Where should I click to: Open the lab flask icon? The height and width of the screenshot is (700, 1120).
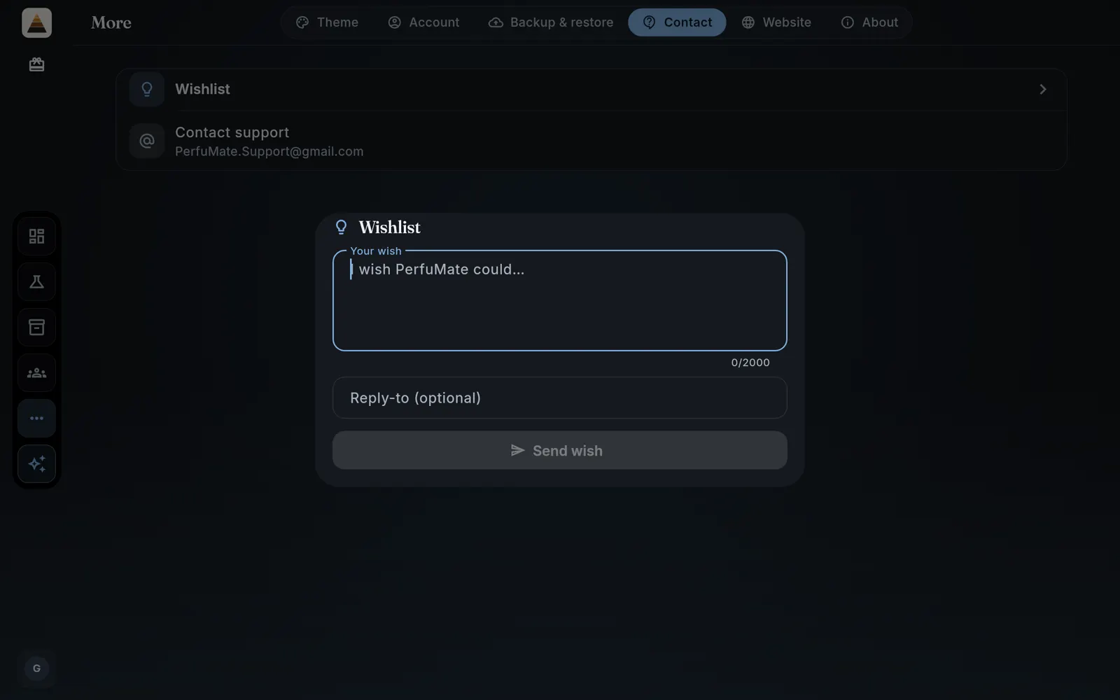(36, 281)
